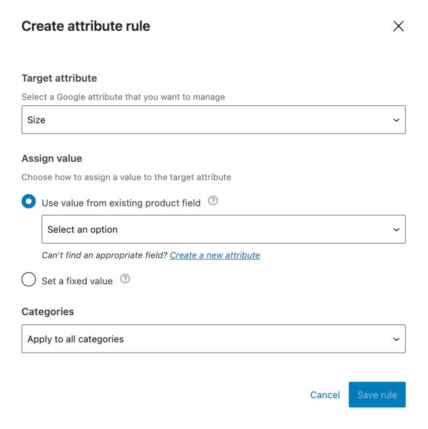Click the chevron arrow in the Categories field

pyautogui.click(x=396, y=340)
